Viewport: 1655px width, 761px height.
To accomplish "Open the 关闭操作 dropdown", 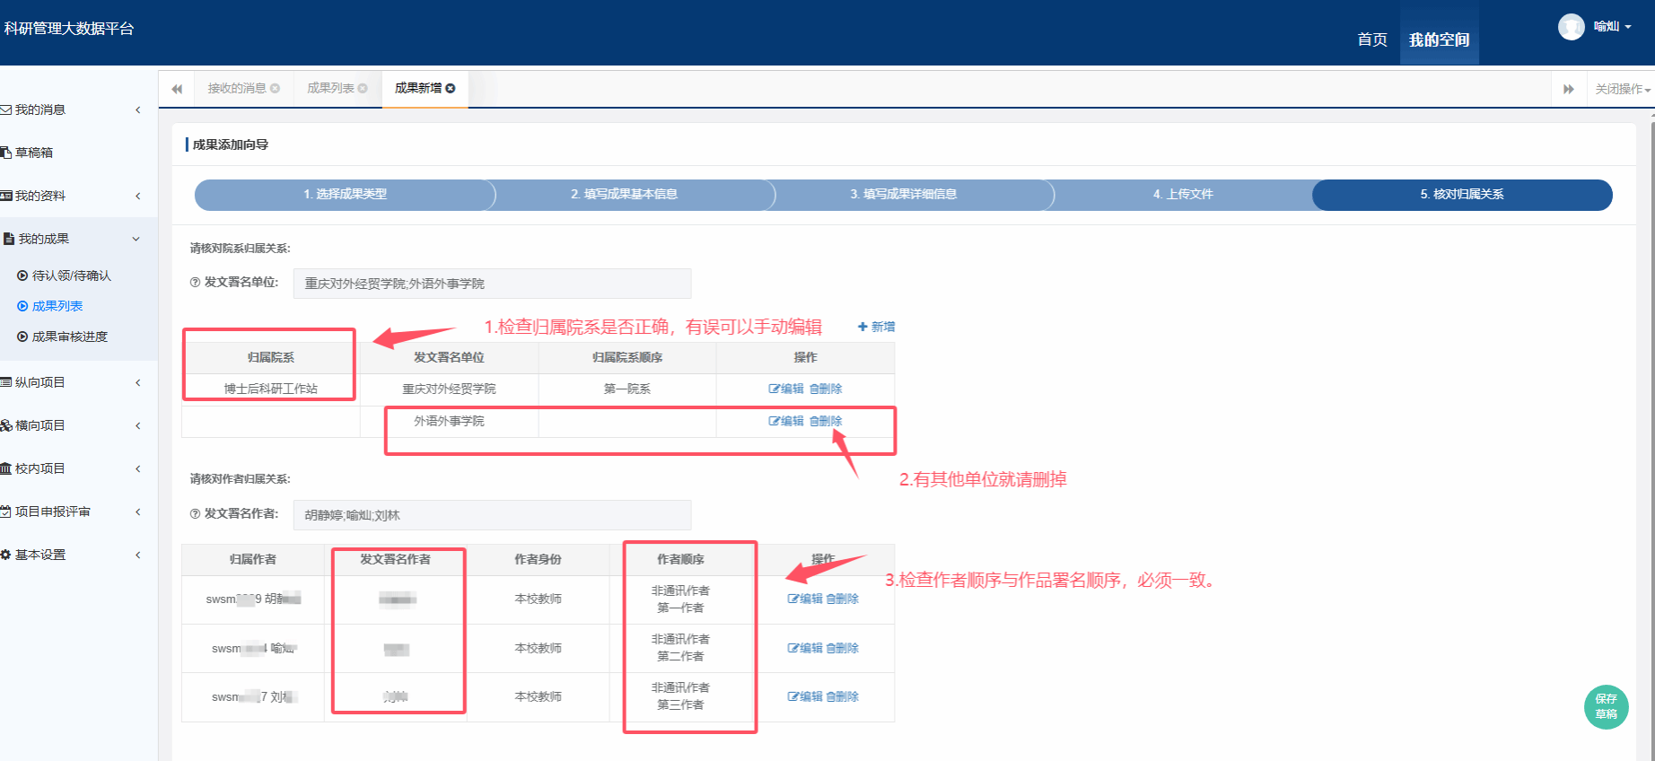I will pyautogui.click(x=1622, y=89).
